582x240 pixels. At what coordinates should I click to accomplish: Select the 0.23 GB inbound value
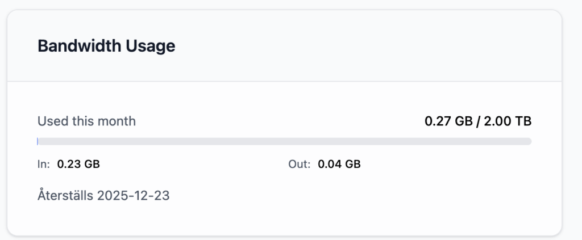click(78, 165)
